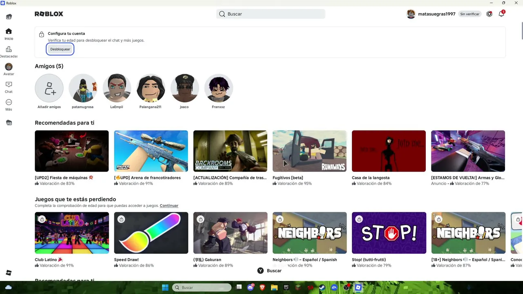The height and width of the screenshot is (294, 523).
Task: Click the Windows taskbar Buscar search box
Action: point(202,287)
